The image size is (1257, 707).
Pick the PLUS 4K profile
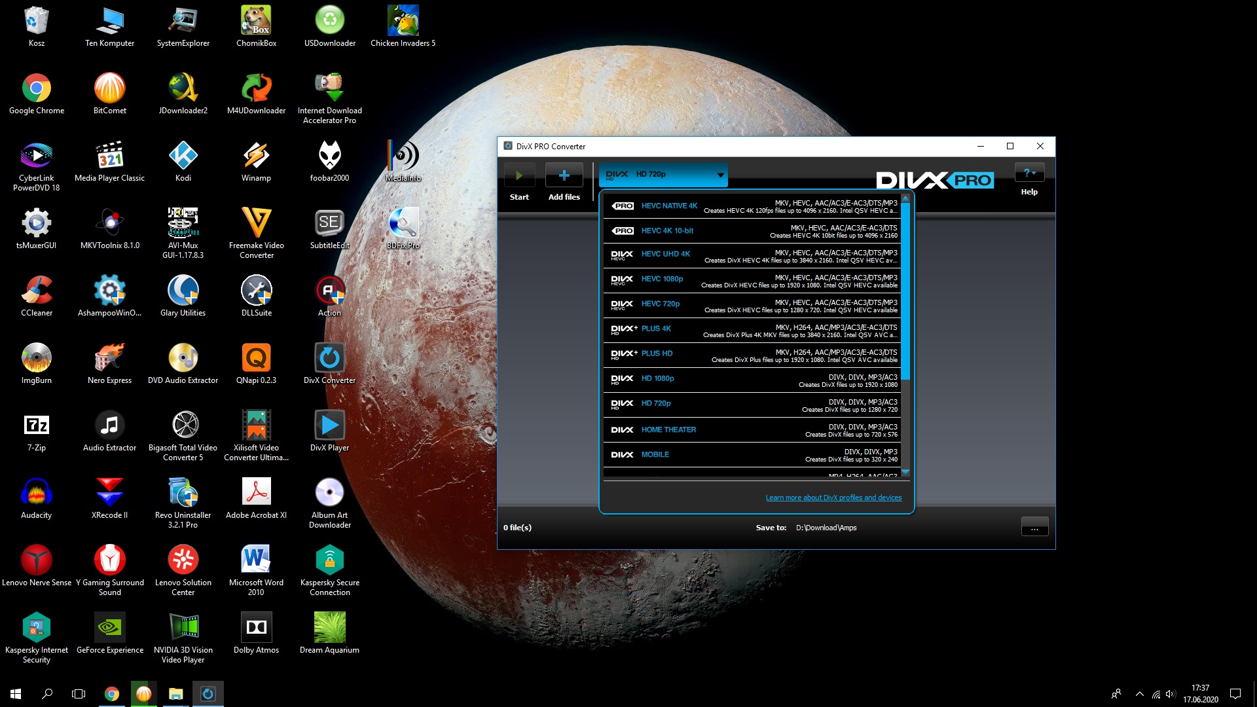tap(752, 331)
